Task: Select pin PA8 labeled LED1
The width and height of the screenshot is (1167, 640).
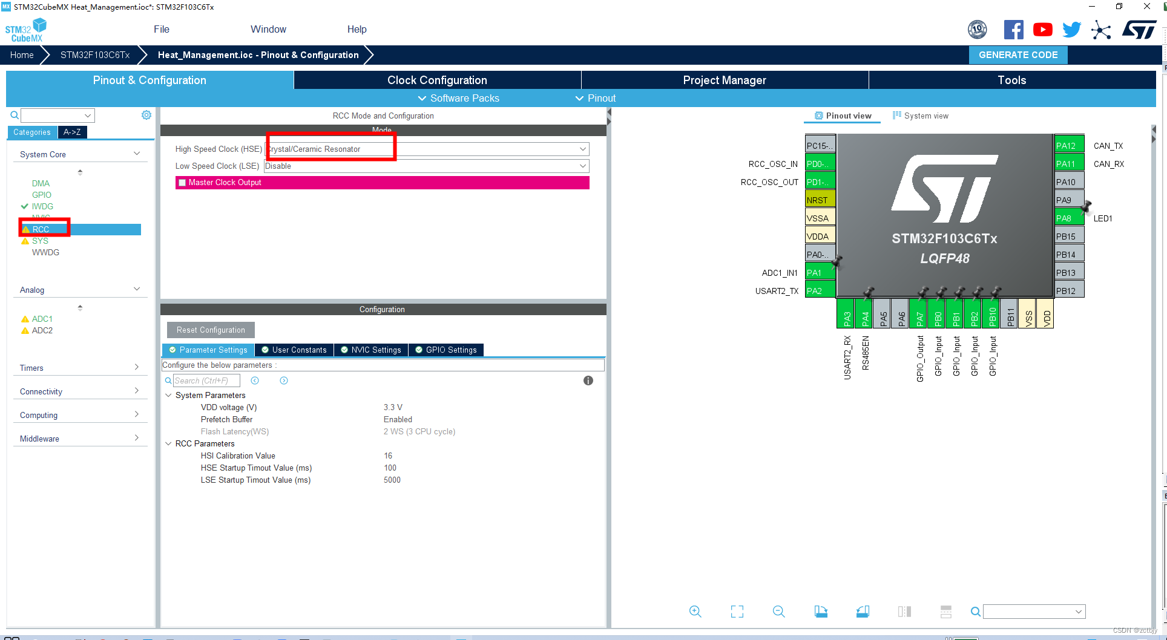Action: click(1069, 218)
